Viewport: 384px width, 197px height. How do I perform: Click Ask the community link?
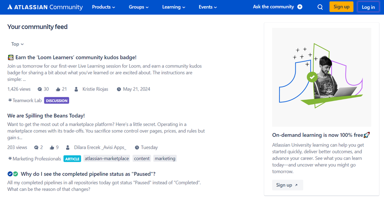coord(273,7)
